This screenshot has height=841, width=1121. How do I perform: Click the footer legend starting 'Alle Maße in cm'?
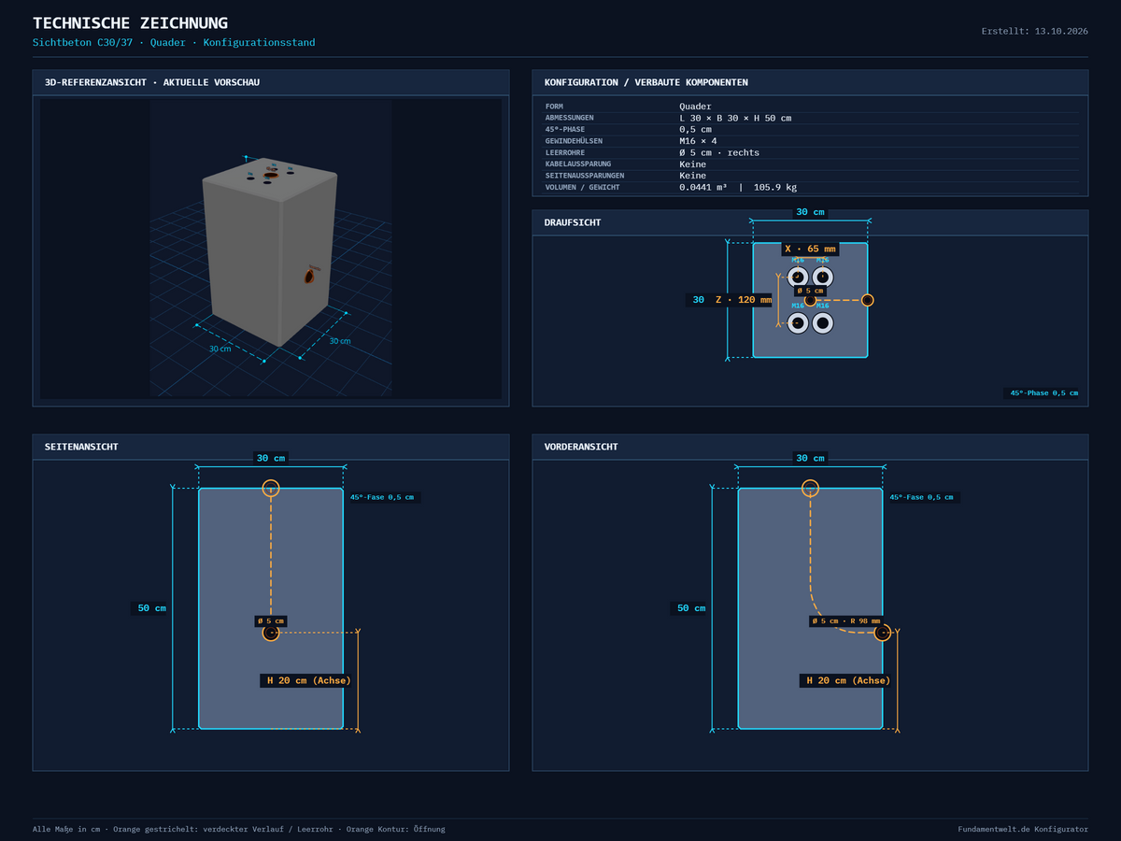239,829
